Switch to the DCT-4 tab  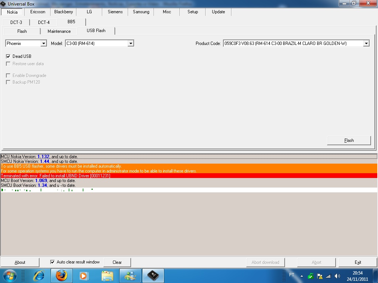tap(44, 22)
